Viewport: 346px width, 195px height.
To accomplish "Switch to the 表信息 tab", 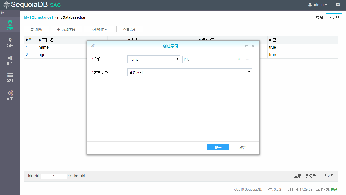I will click(334, 17).
